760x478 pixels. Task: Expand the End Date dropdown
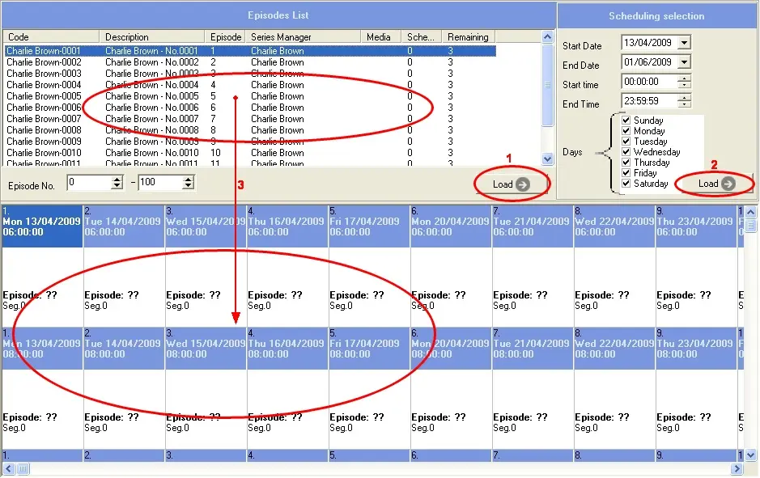(x=685, y=62)
